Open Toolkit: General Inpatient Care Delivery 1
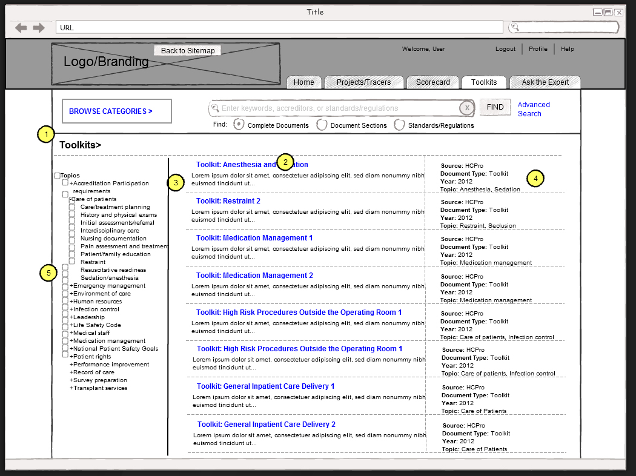This screenshot has height=476, width=636. click(x=266, y=386)
